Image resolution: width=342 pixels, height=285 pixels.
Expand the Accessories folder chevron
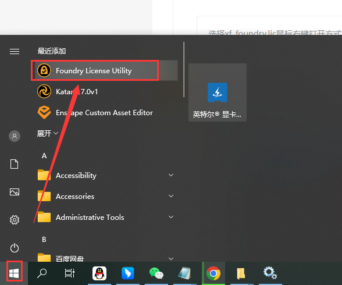[x=171, y=196]
